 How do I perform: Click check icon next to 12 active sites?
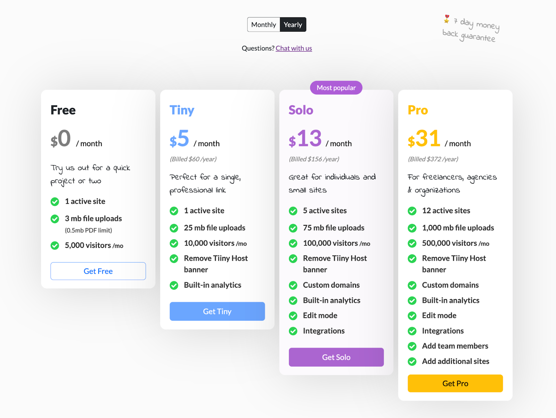point(412,211)
